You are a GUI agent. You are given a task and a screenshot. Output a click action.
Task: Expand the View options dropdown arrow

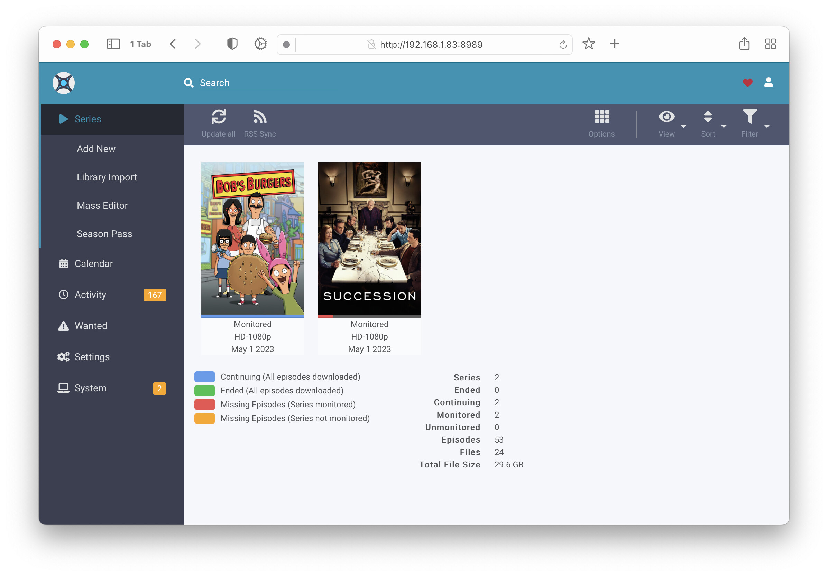point(684,127)
